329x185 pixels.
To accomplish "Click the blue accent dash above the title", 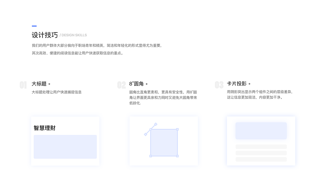I will [x=34, y=26].
